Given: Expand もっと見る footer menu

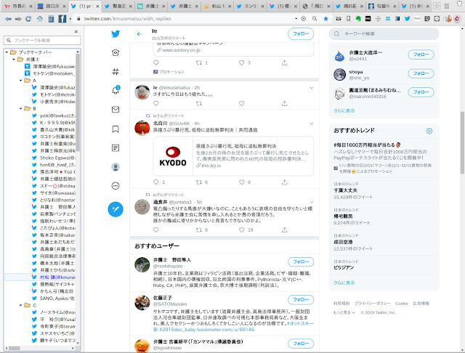Looking at the screenshot, I should [344, 312].
